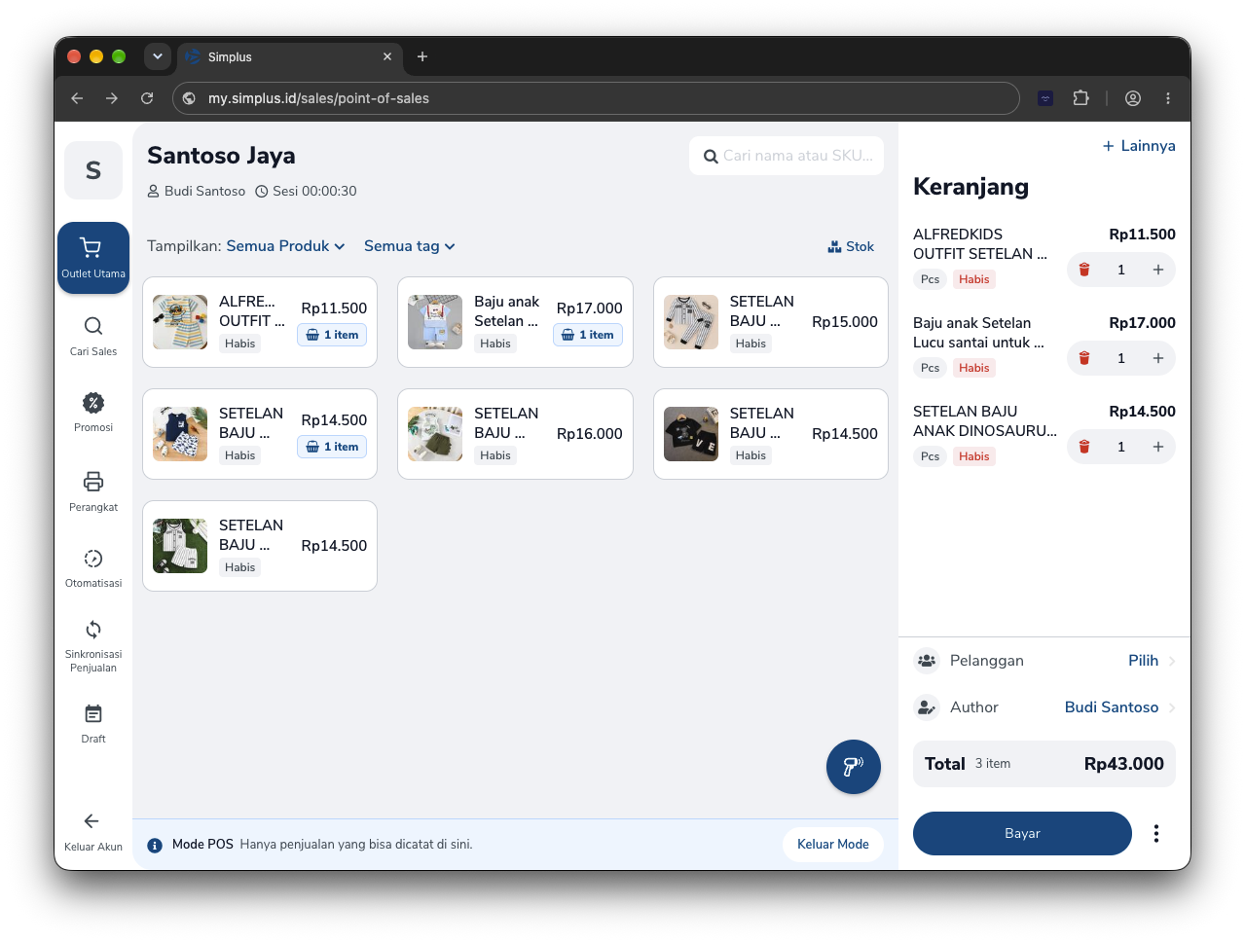
Task: Click ALFREDKIDS OUTFIT SETELAN cart item name
Action: click(980, 244)
